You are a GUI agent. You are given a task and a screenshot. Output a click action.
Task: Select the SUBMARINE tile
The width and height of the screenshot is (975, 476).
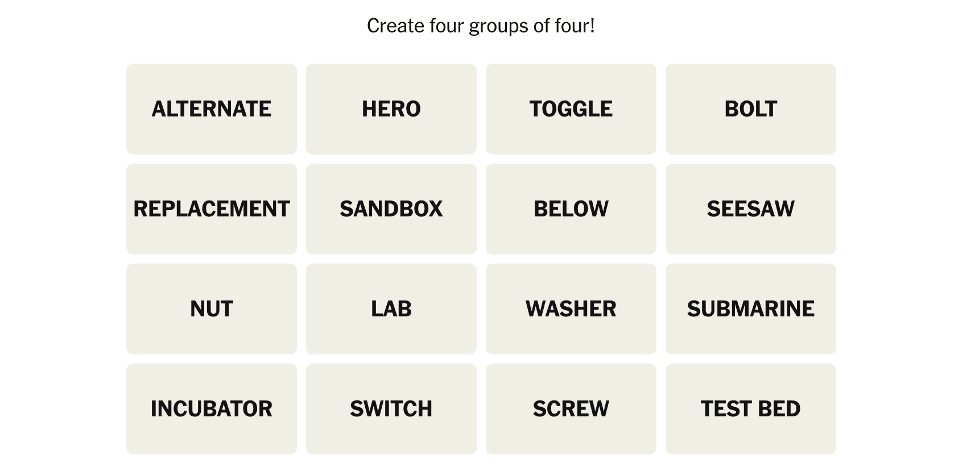(x=750, y=309)
